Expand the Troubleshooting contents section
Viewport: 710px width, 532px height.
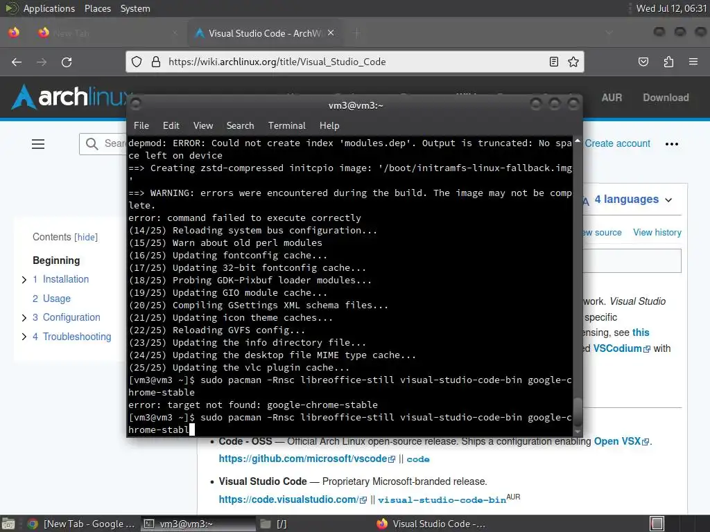[24, 337]
